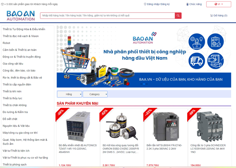Open the OMRON encoder product thumbnail
This screenshot has height=168, width=236.
coord(122,126)
